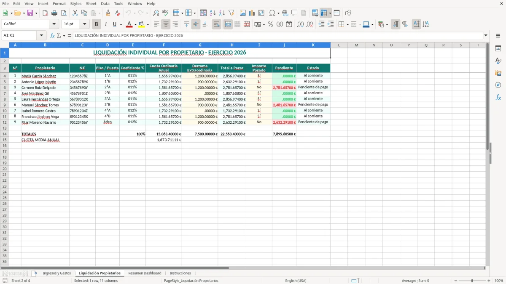This screenshot has height=284, width=506.
Task: Open sidebar Gallery panel
Action: coord(498,73)
